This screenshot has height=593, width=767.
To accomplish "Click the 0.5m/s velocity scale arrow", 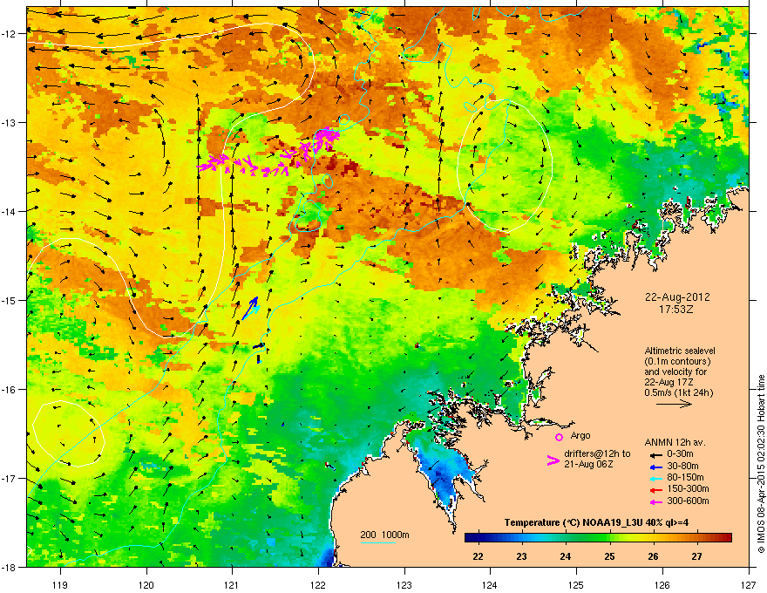I will point(674,404).
